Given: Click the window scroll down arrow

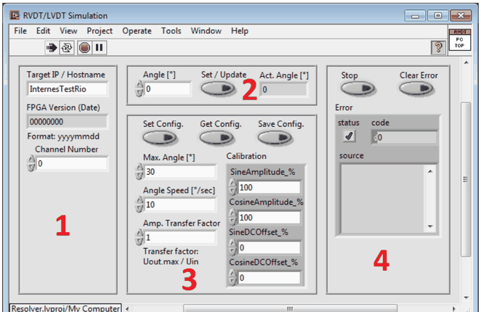Looking at the screenshot, I should (466, 297).
